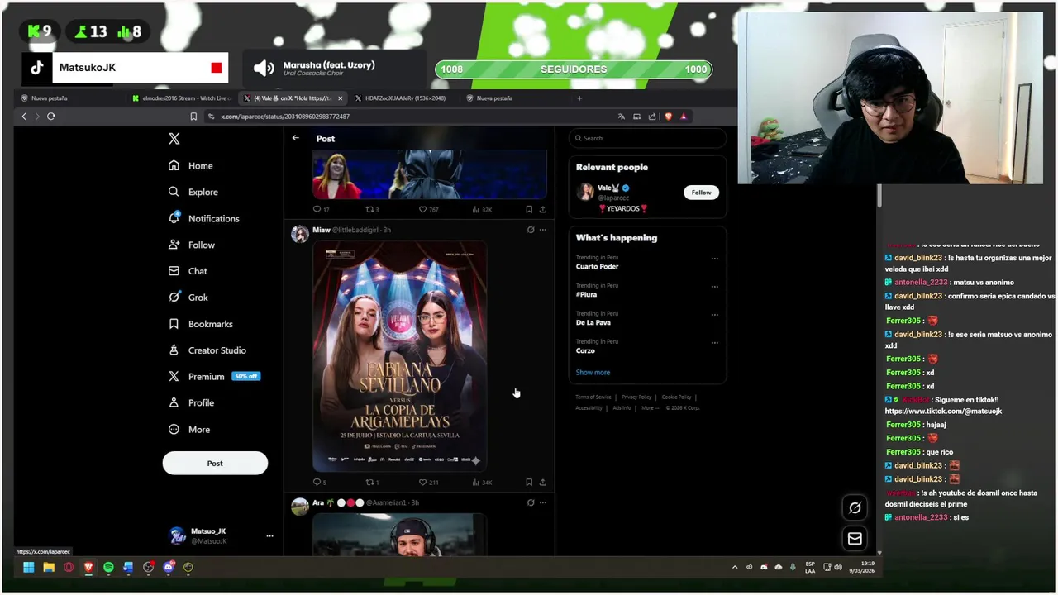Open Vale's profile avatar in Relevant people
This screenshot has height=595, width=1058.
585,192
